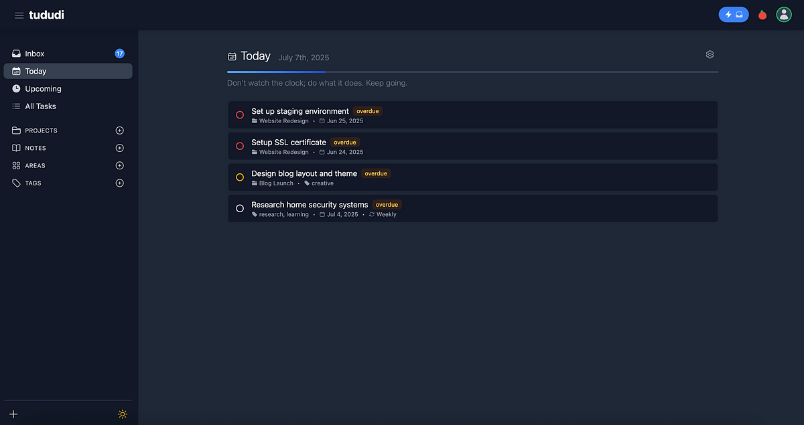Open the user profile avatar menu
The width and height of the screenshot is (804, 425).
[784, 15]
